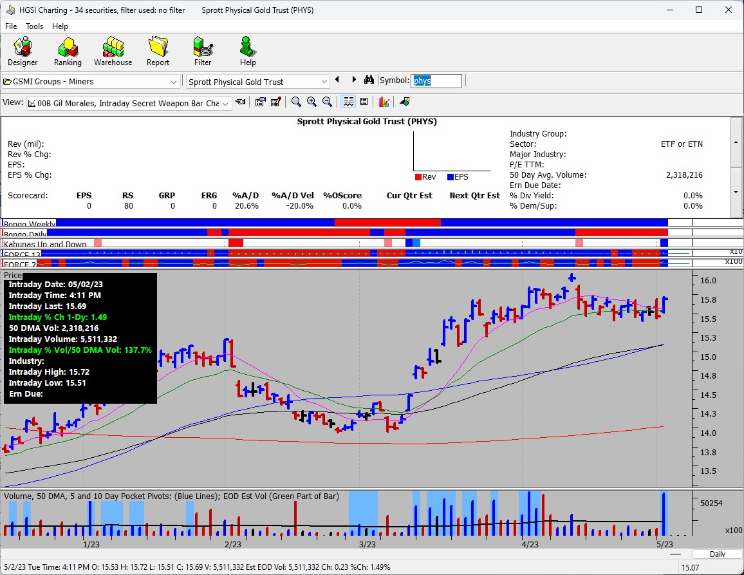The image size is (744, 575).
Task: Click the Bongo Daily indicator label
Action: (25, 234)
